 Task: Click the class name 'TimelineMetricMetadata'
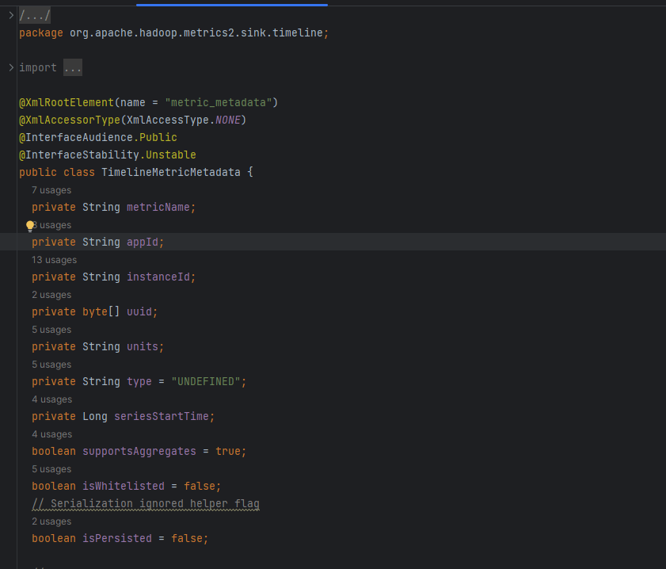pyautogui.click(x=171, y=172)
